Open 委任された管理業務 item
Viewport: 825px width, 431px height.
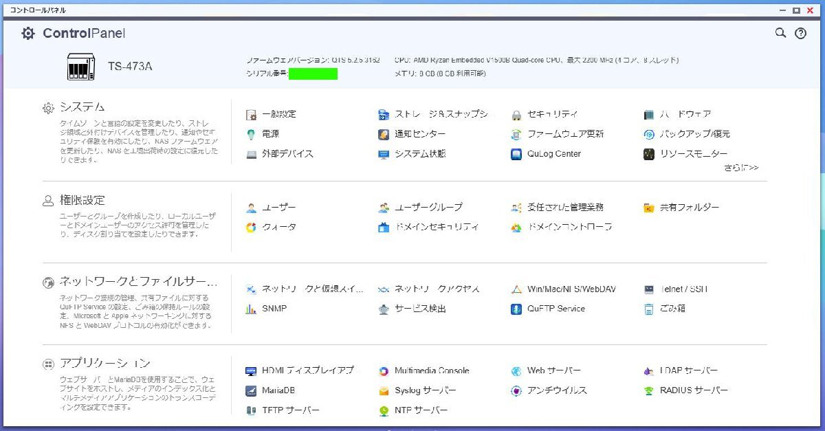[x=558, y=207]
